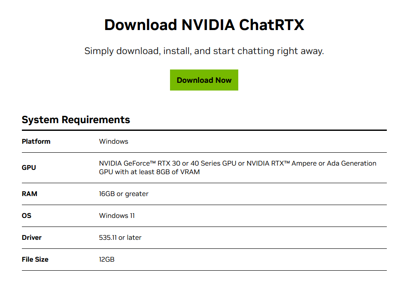Screen dimensions: 404x287
Task: Click the green Download Now button
Action: coord(204,80)
